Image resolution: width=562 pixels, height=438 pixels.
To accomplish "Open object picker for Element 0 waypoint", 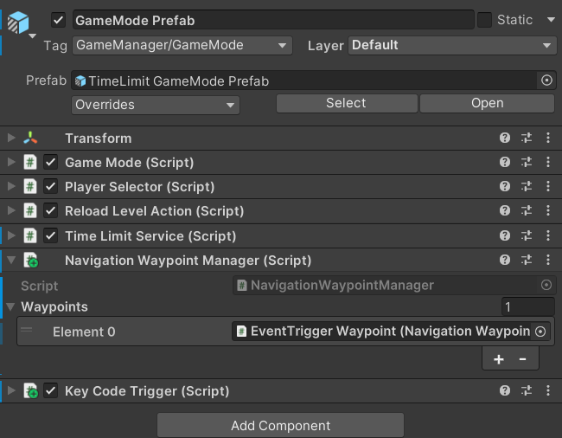I will (x=540, y=332).
